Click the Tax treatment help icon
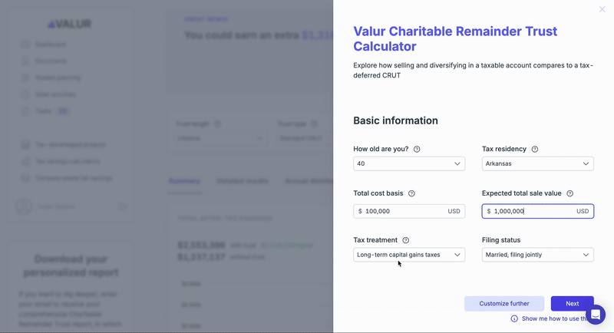This screenshot has width=614, height=333. 406,240
